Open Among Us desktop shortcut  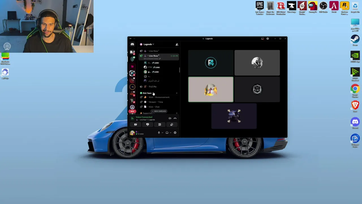click(x=313, y=8)
